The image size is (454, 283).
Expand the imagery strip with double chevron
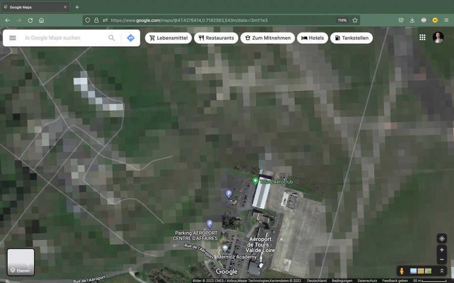tap(442, 271)
